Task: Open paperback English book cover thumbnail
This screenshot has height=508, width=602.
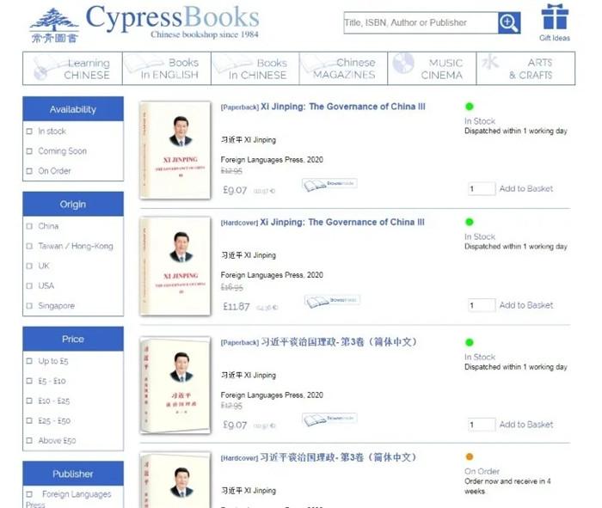Action: pos(175,150)
